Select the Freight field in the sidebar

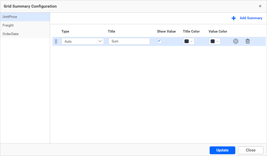point(8,25)
